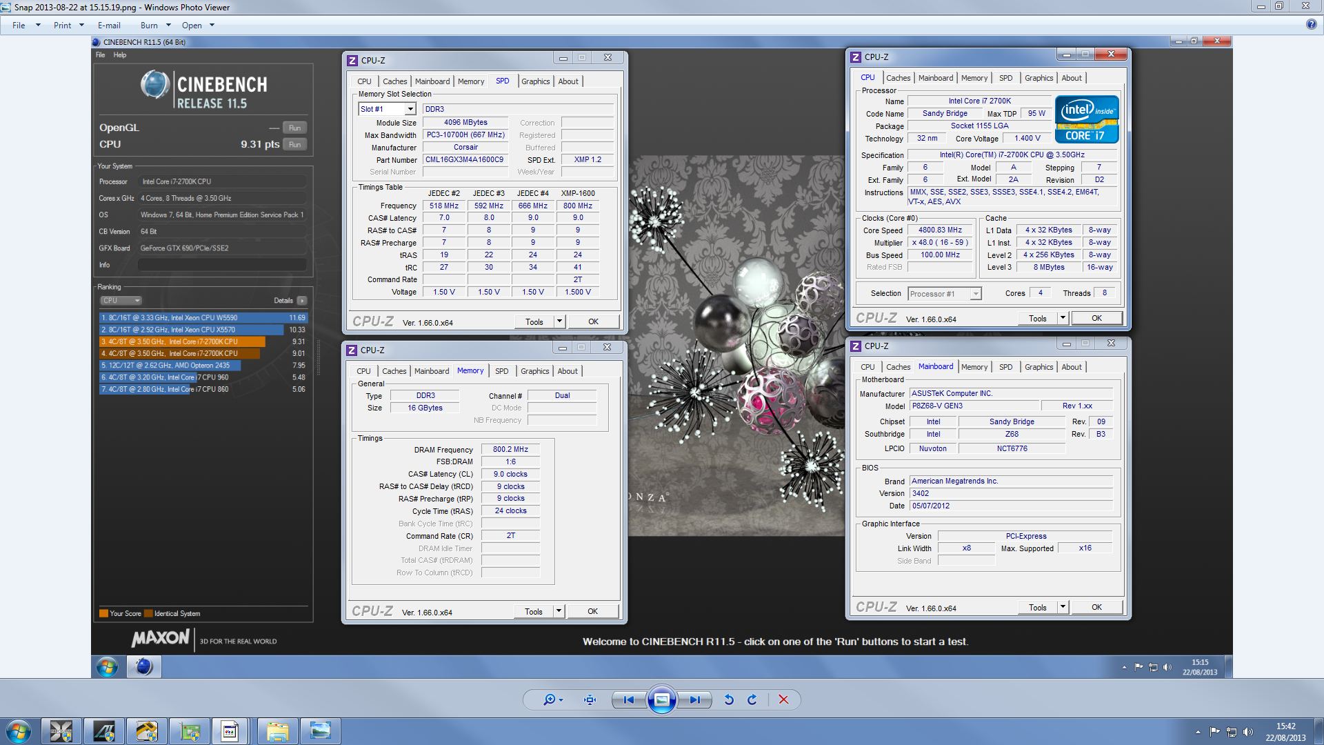Rotate image clockwise
The image size is (1324, 745).
752,699
